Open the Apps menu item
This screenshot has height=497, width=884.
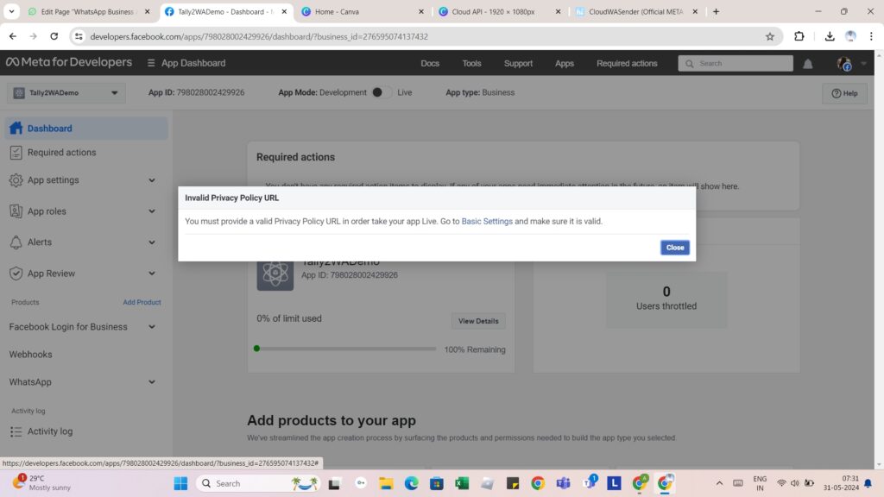(564, 63)
